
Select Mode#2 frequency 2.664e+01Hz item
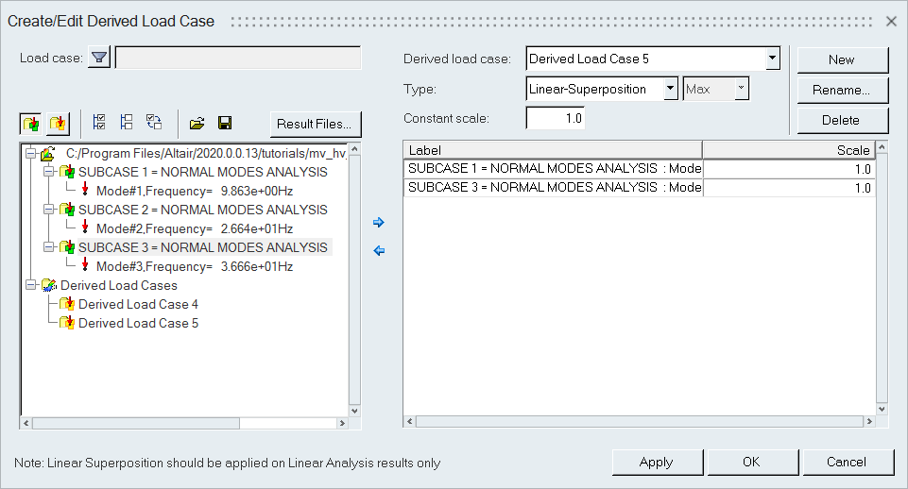[194, 228]
